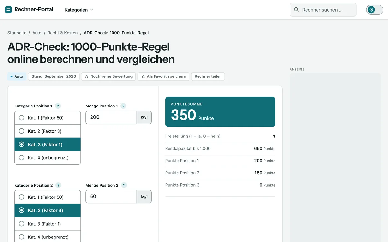Select Kat. 1 (Faktor 50) for Position 1
The height and width of the screenshot is (242, 388).
click(48, 118)
